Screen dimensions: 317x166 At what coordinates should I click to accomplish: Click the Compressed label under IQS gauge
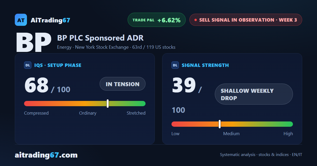coord(36,113)
